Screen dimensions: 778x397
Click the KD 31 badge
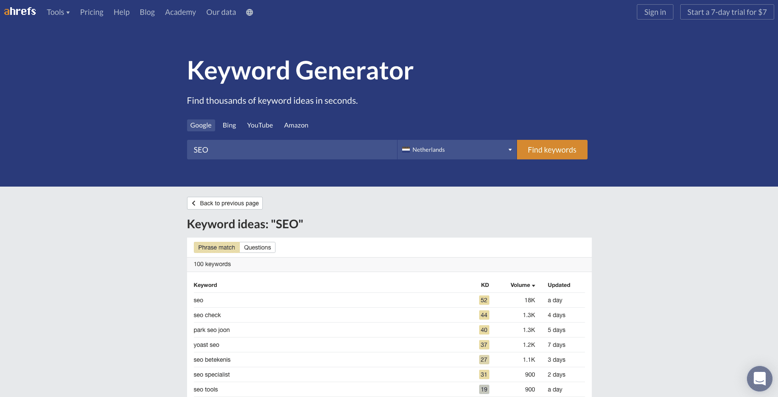point(484,374)
